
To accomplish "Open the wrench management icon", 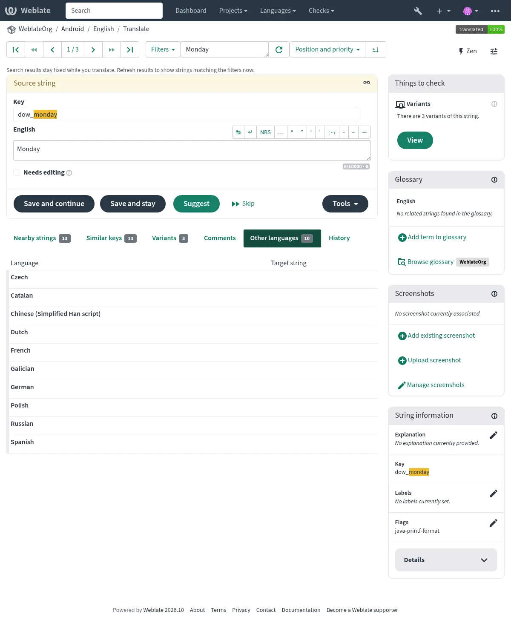I will click(418, 11).
